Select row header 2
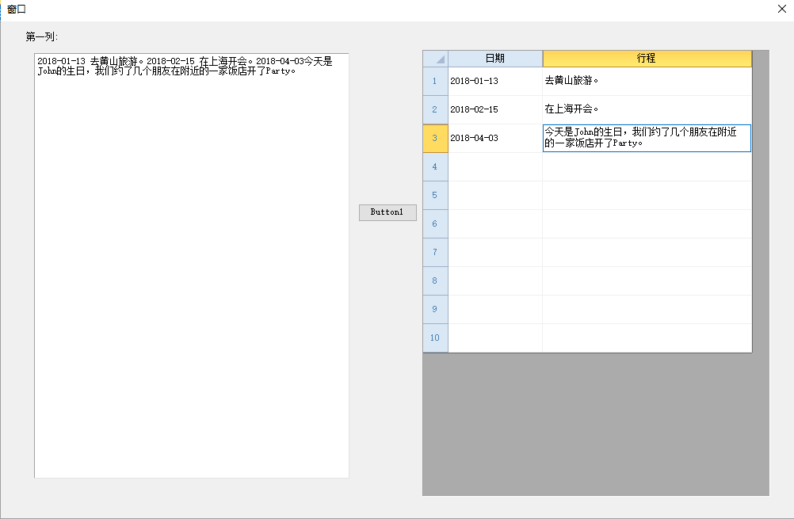 coord(435,109)
